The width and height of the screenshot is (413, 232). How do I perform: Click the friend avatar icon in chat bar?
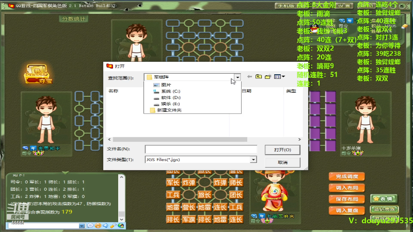[x=121, y=226]
